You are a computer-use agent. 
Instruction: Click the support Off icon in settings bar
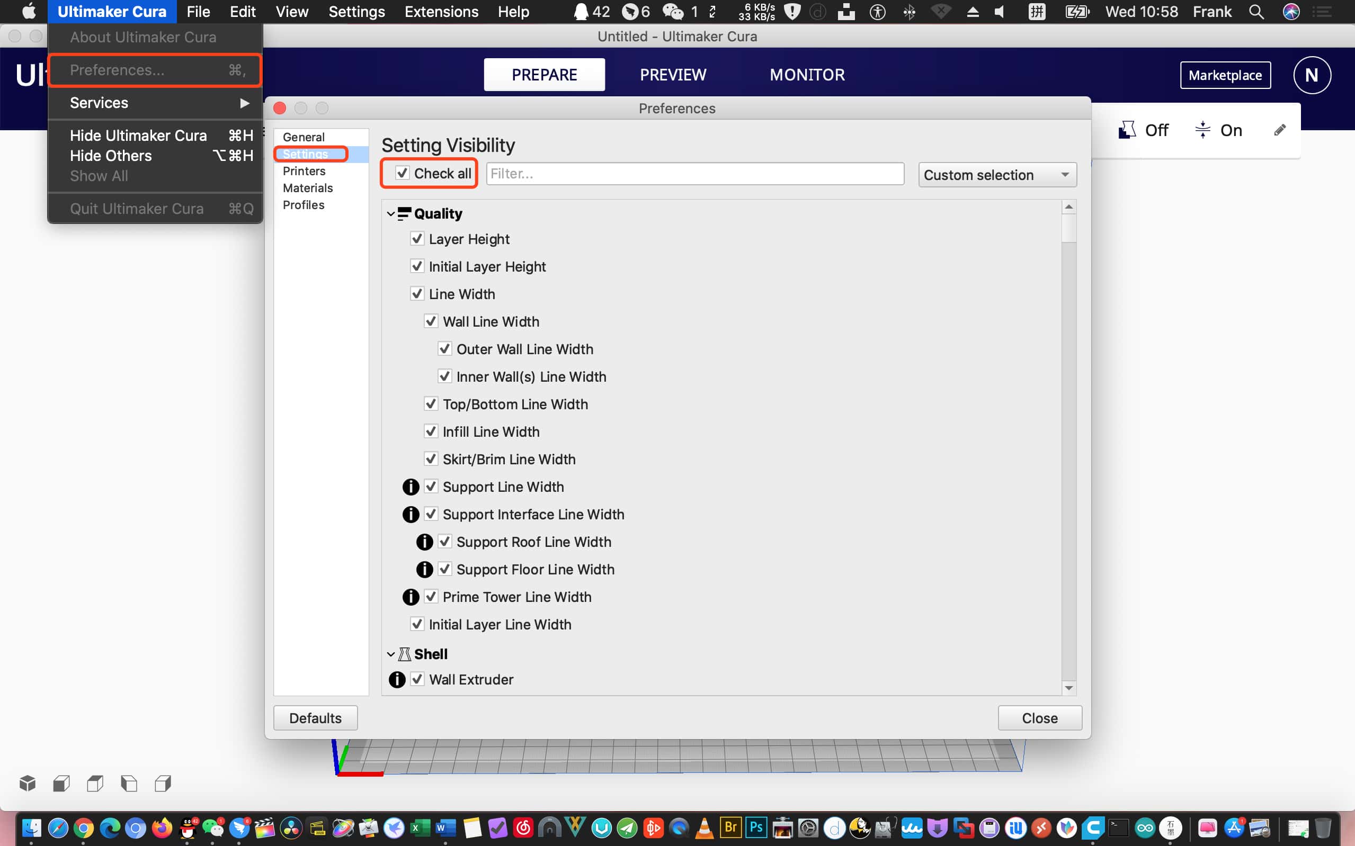pos(1127,130)
